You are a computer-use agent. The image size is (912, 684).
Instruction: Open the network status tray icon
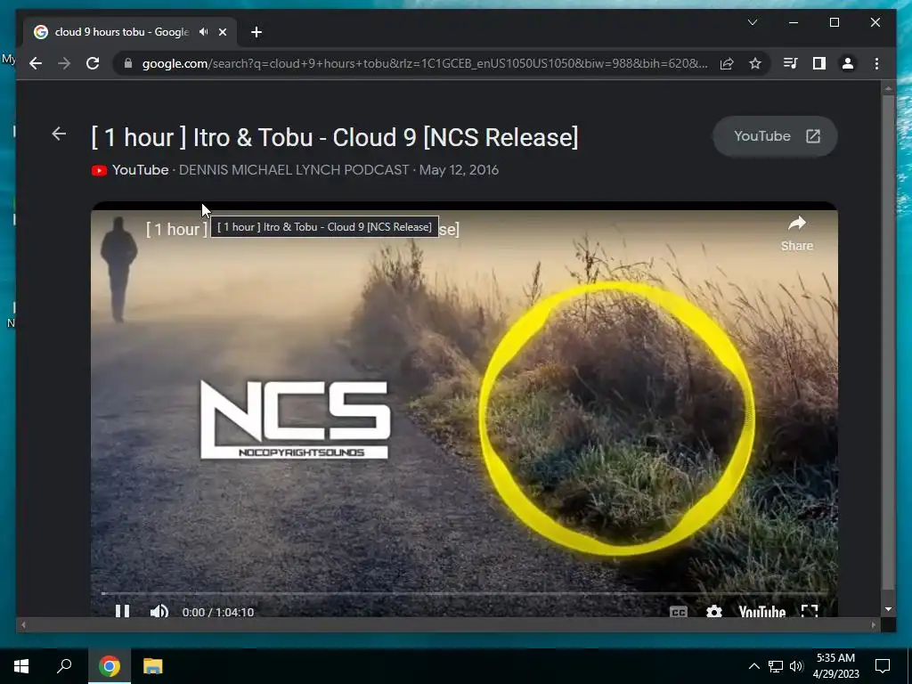(x=776, y=666)
